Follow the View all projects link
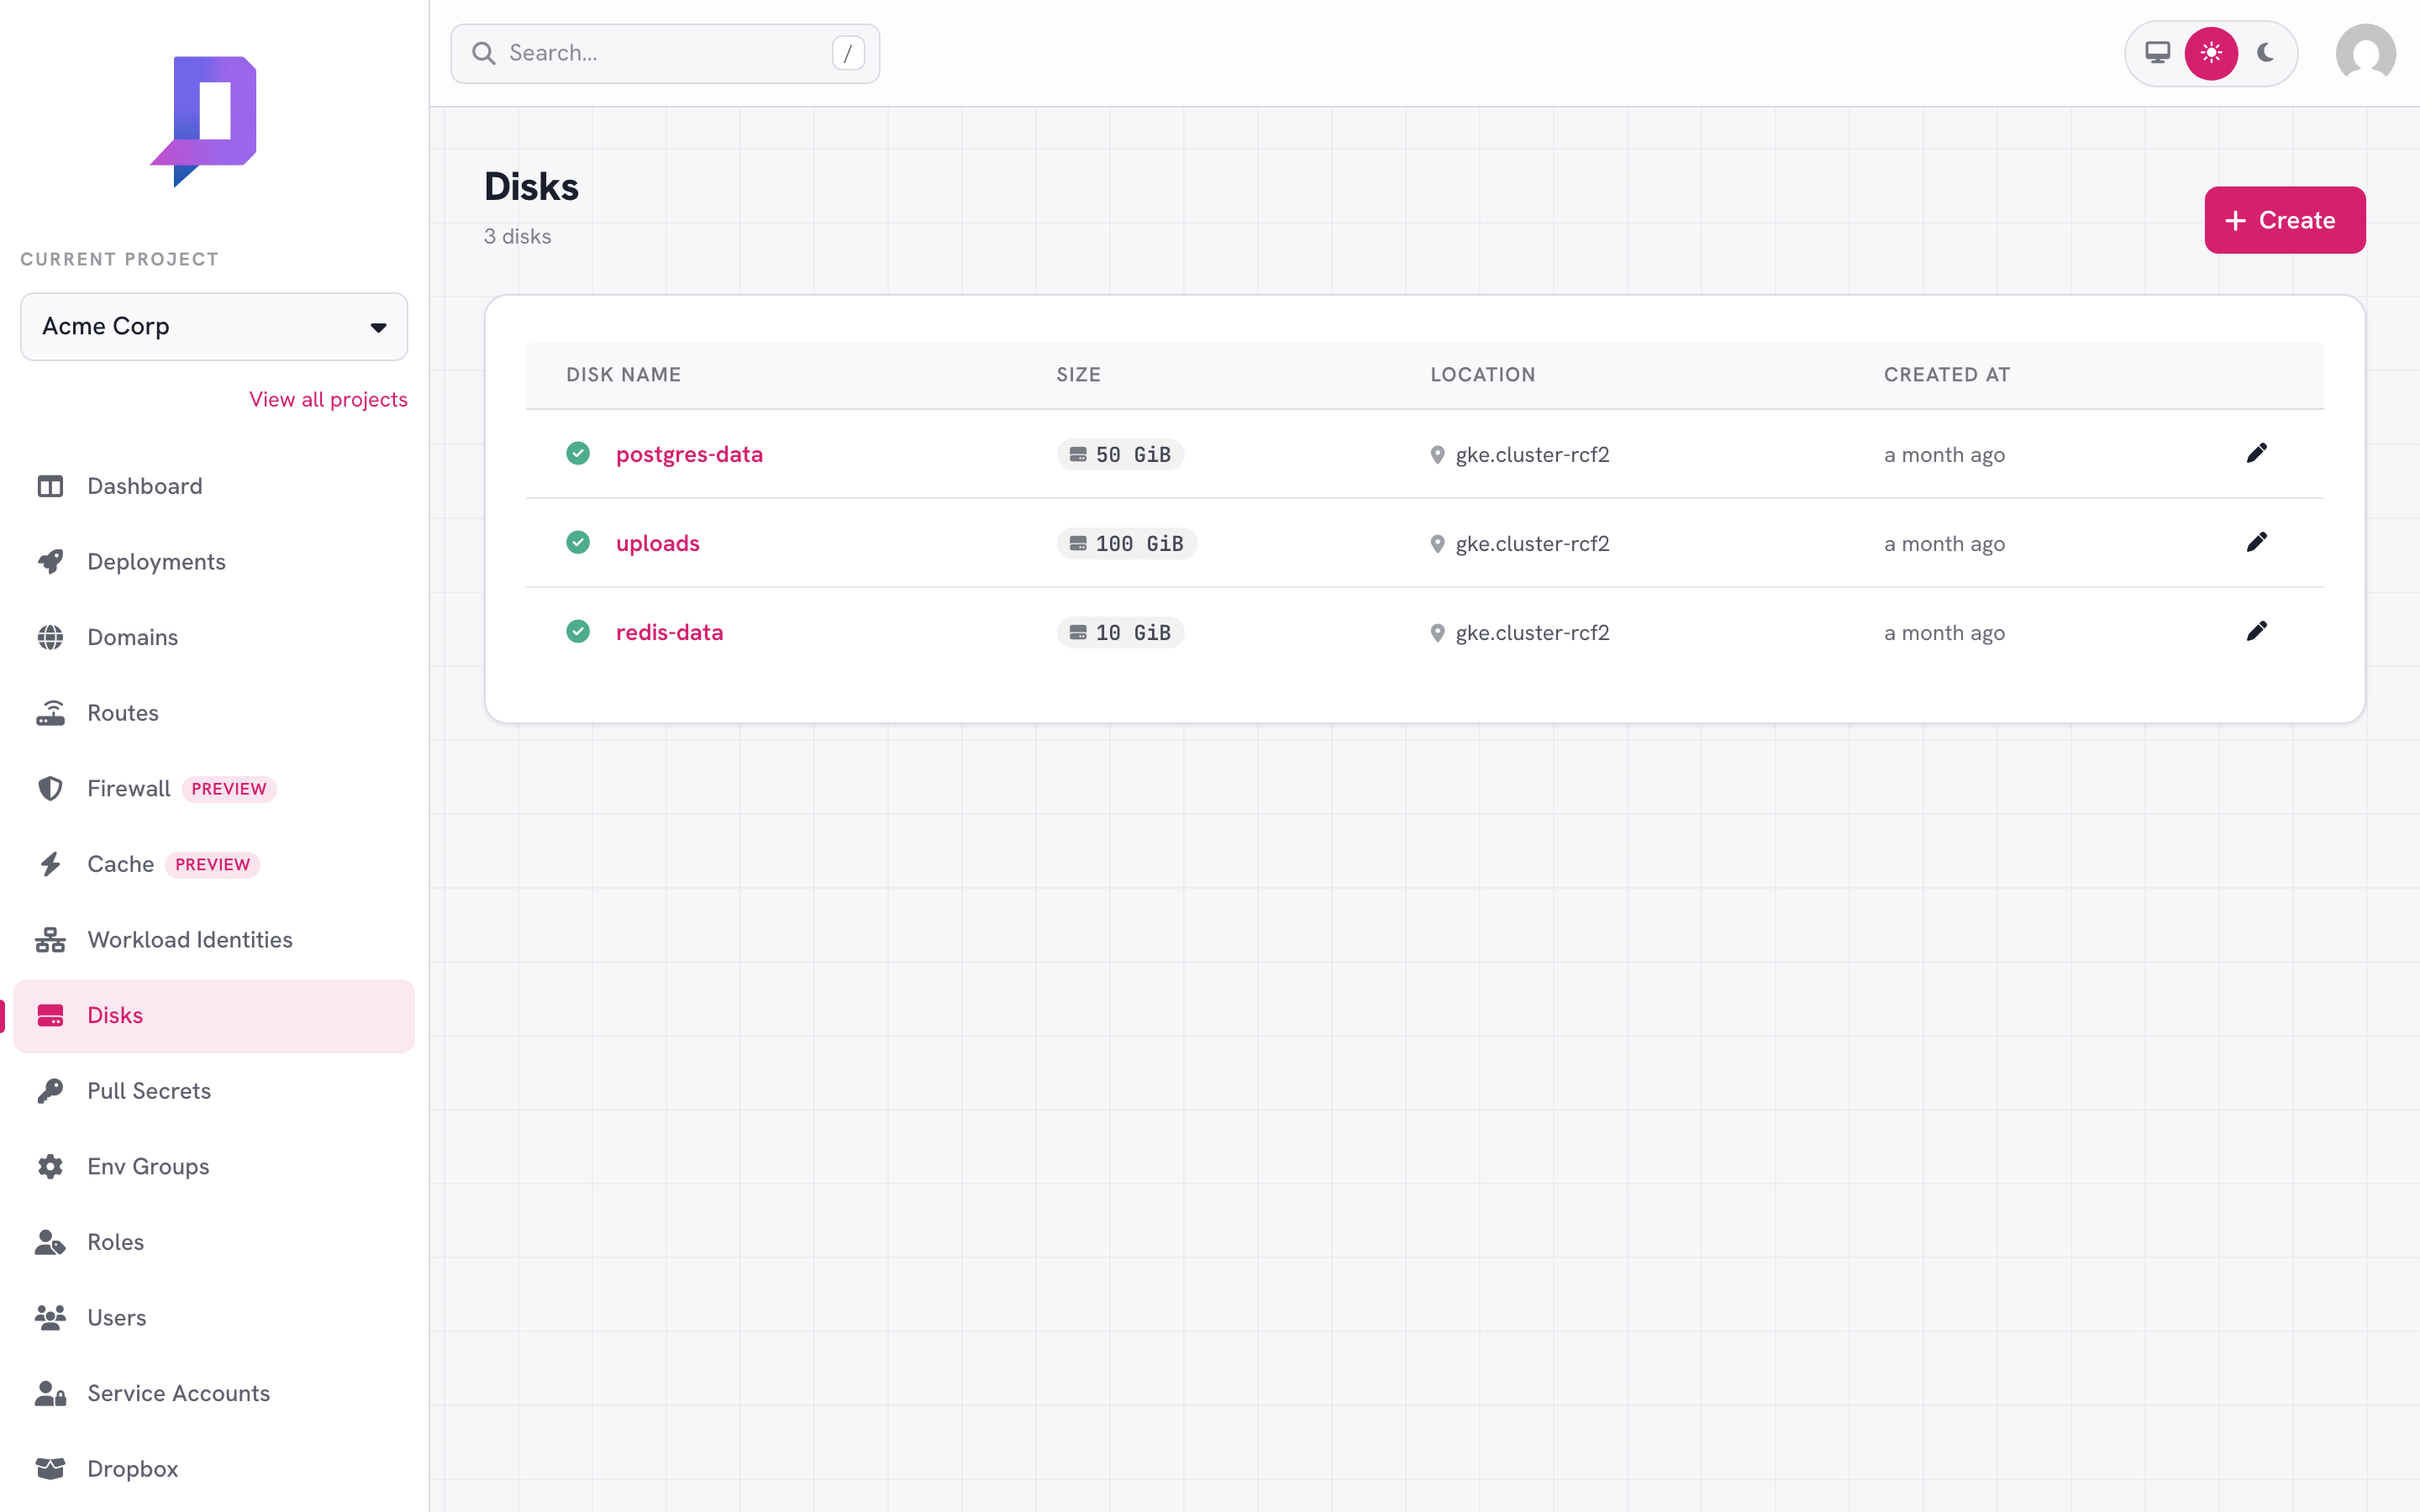This screenshot has width=2420, height=1512. 328,399
